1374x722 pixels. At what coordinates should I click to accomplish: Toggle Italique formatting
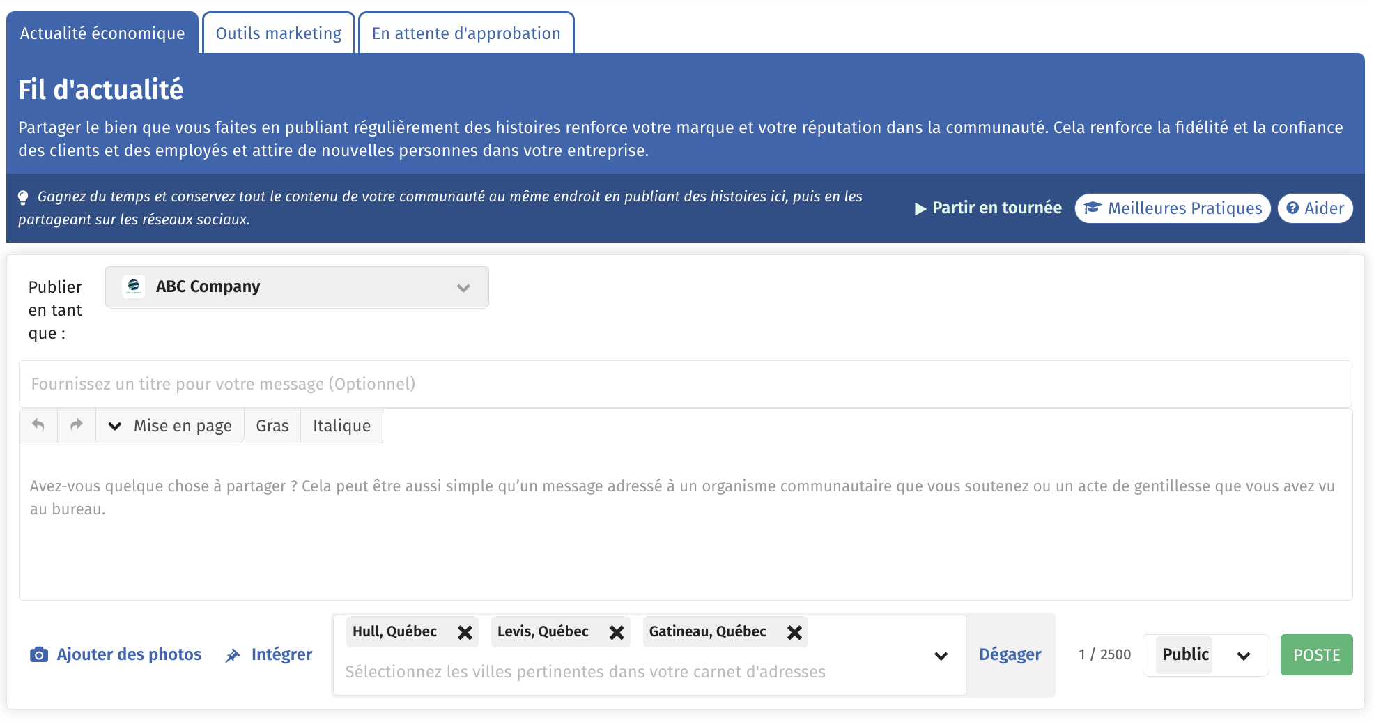341,426
